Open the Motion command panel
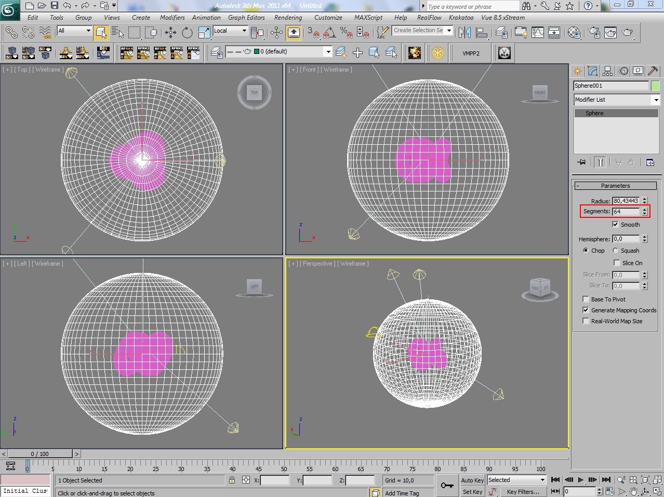This screenshot has width=664, height=497. pyautogui.click(x=623, y=71)
